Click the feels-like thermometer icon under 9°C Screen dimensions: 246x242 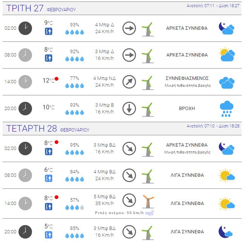[x=49, y=31]
